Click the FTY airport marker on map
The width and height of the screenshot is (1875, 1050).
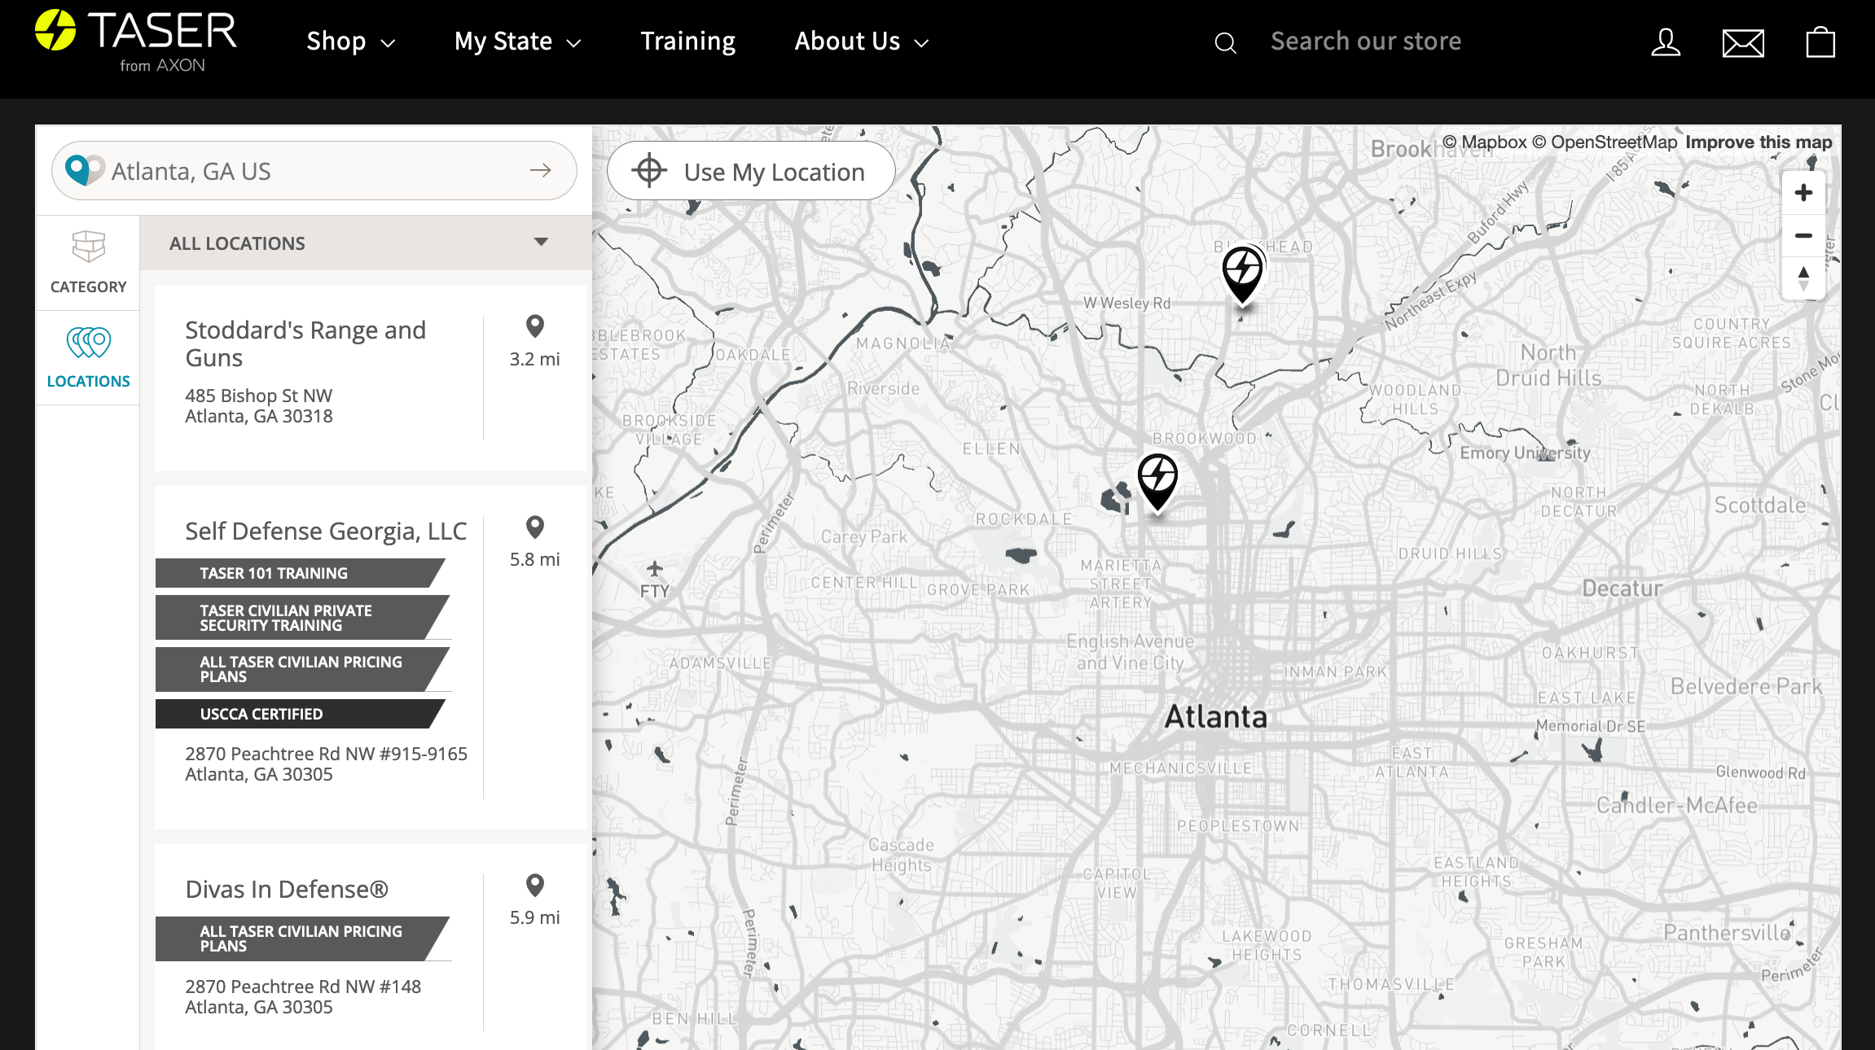654,580
